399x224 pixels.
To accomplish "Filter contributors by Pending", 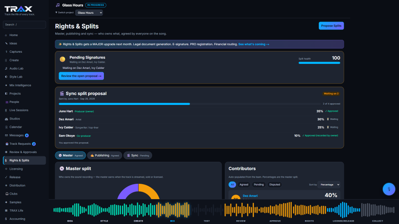I will point(259,185).
